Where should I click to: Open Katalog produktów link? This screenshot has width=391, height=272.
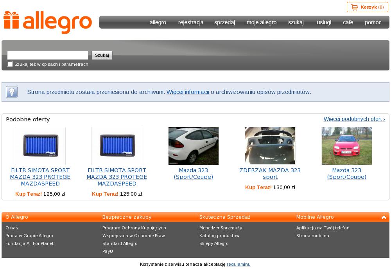coord(219,236)
